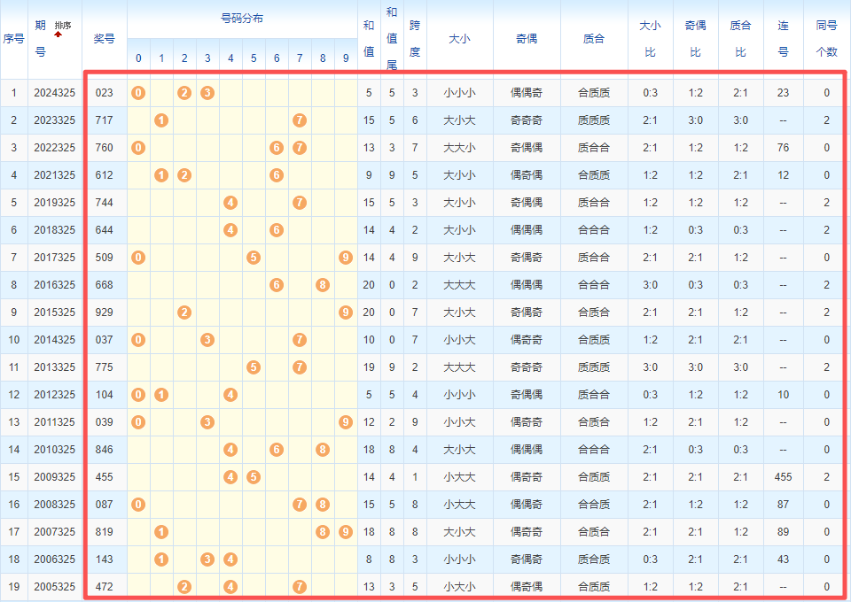Click the orange 1 ball in row 2023325
The height and width of the screenshot is (602, 851).
click(x=161, y=120)
